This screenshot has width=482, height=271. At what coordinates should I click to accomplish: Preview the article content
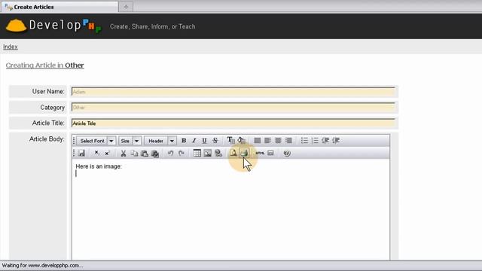coord(233,153)
